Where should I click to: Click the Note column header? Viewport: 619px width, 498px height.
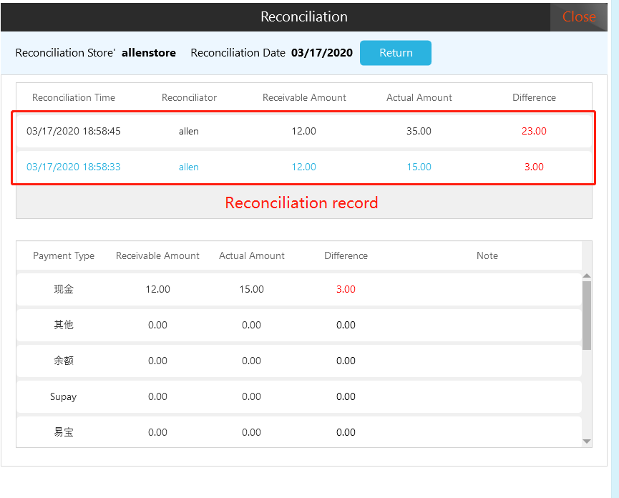point(487,255)
